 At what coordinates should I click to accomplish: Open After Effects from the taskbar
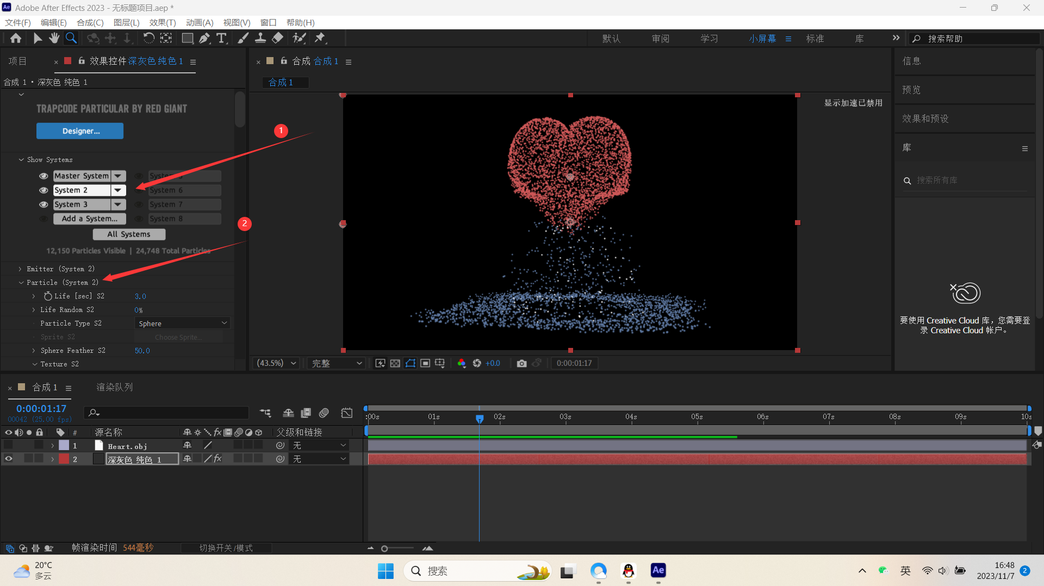point(658,570)
